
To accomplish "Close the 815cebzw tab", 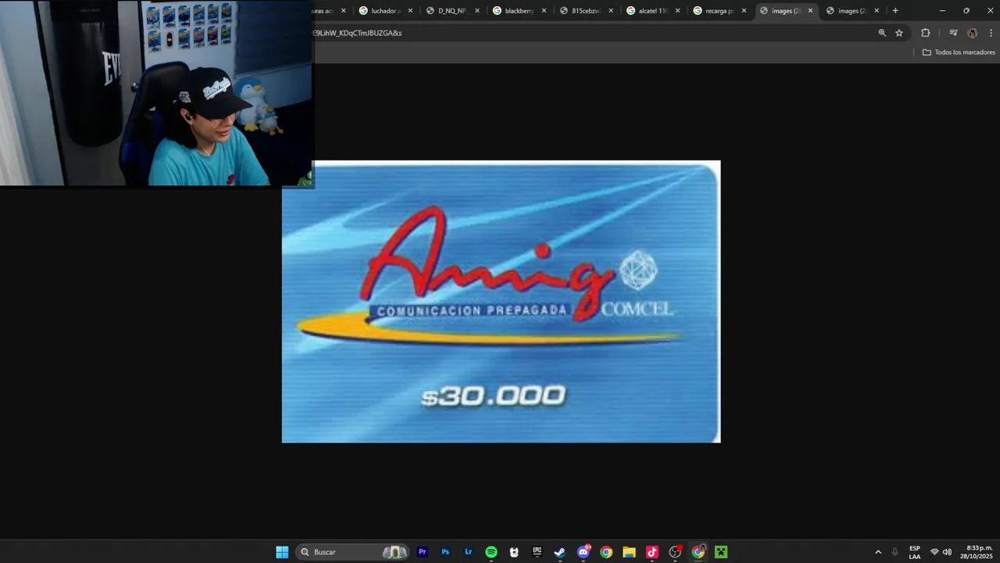I will 611,11.
